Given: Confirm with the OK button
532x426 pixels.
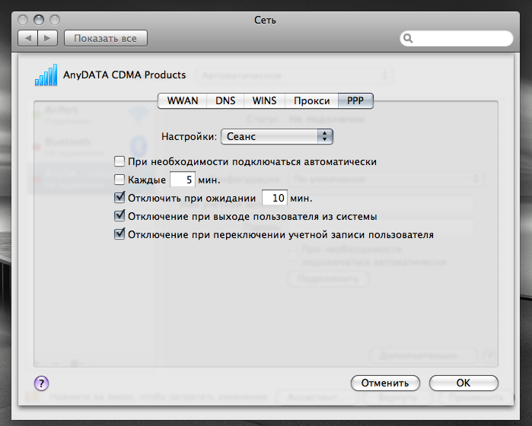Looking at the screenshot, I should [464, 383].
